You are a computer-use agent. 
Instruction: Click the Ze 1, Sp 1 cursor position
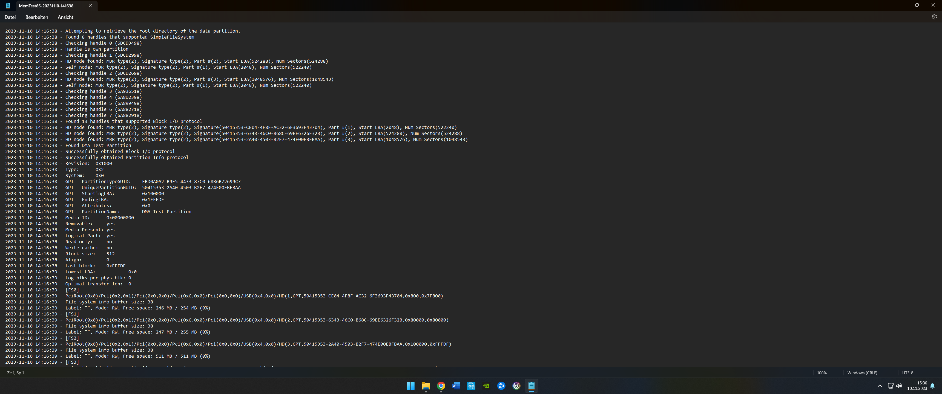point(15,373)
